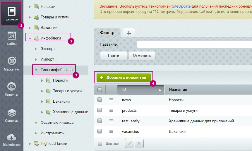Collapse the Инфоблоки tree node
Image resolution: width=252 pixels, height=151 pixels.
click(30, 39)
